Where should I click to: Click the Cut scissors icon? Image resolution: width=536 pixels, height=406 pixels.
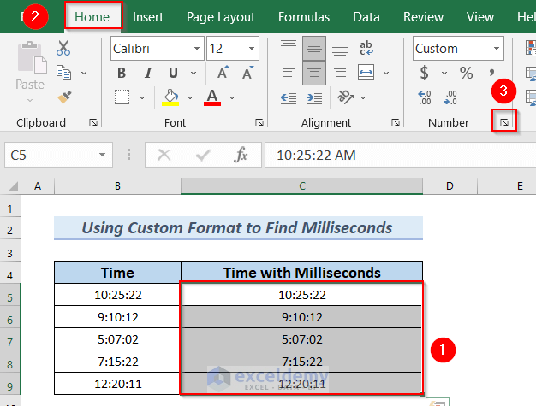tap(63, 50)
